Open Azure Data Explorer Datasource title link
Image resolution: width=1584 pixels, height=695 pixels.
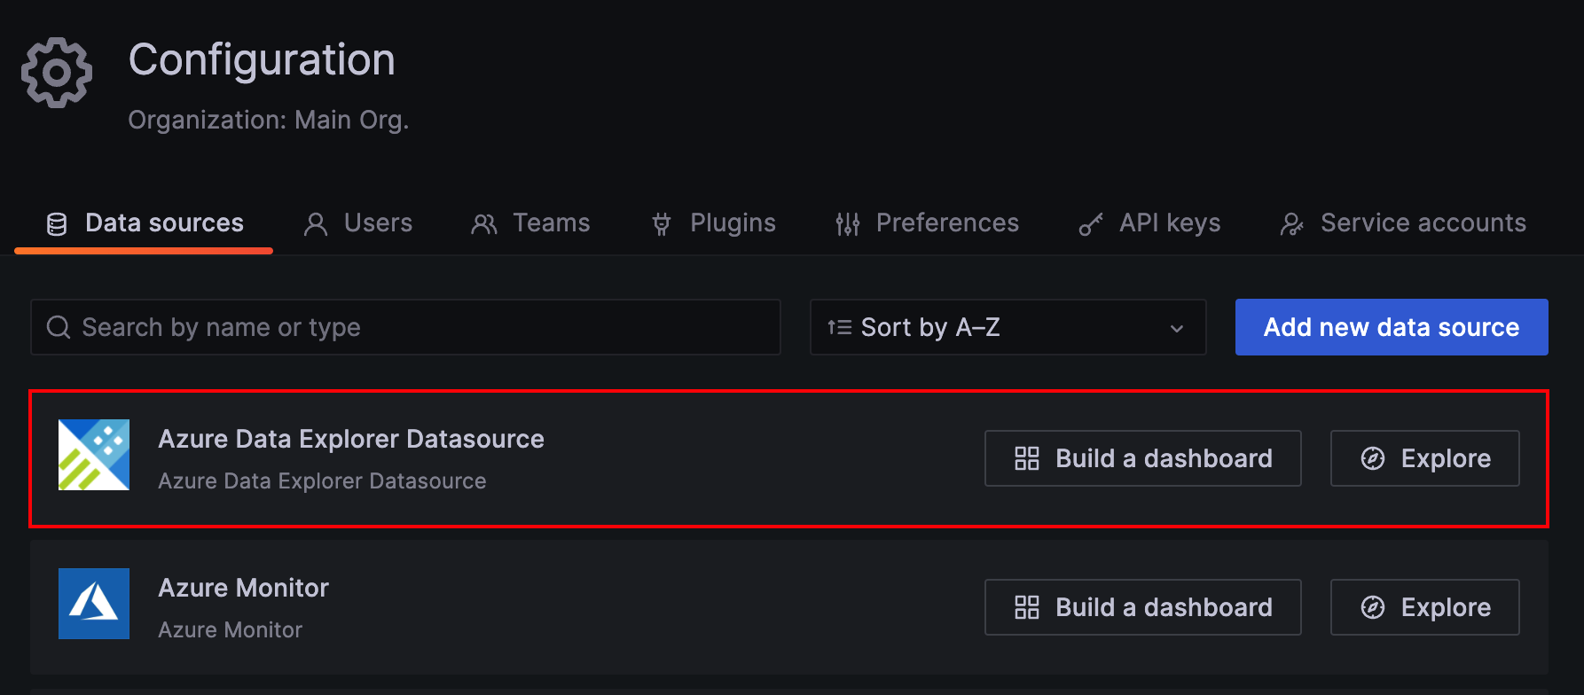(351, 439)
